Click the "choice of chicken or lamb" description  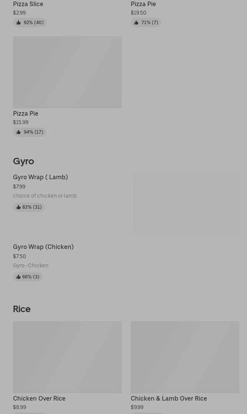point(45,196)
